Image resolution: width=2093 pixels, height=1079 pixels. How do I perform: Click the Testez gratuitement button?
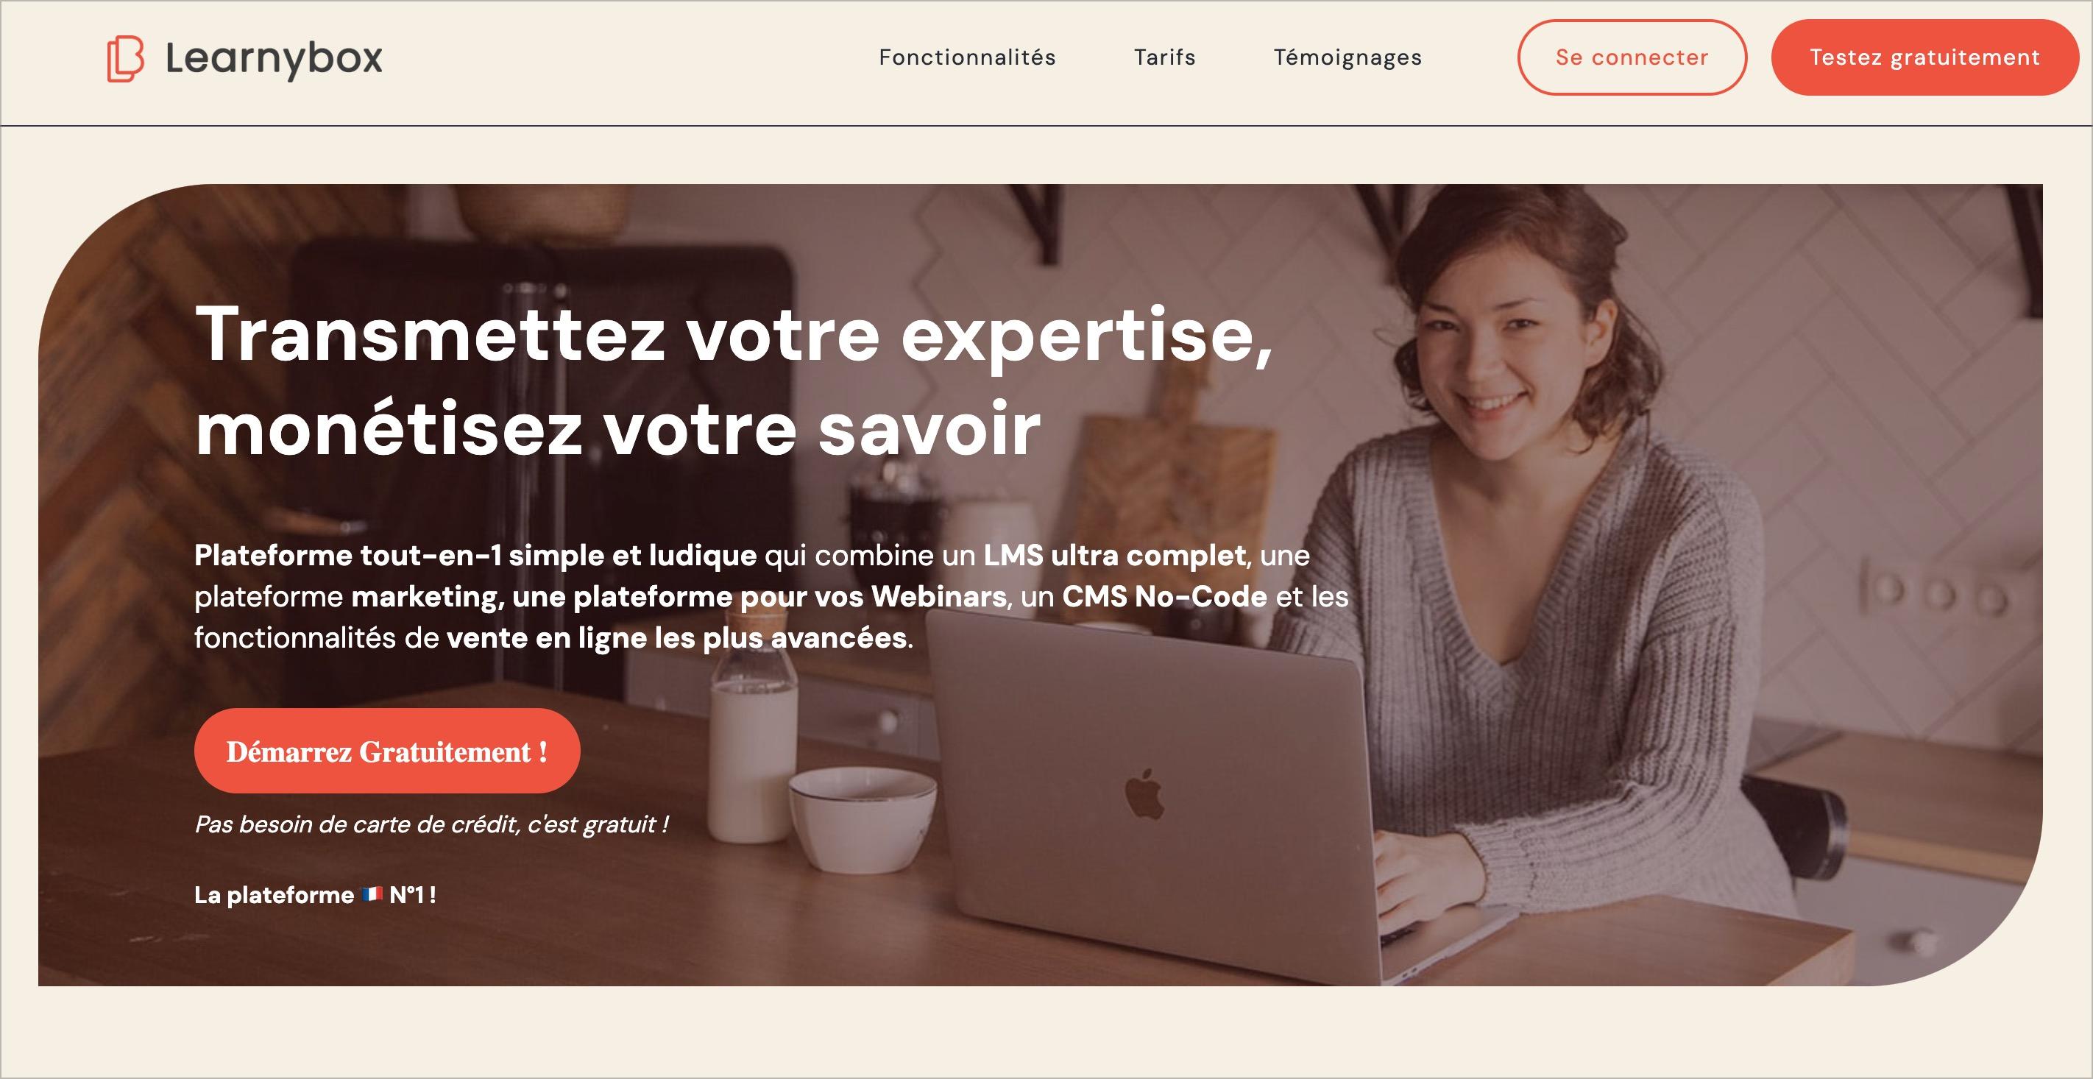1924,57
